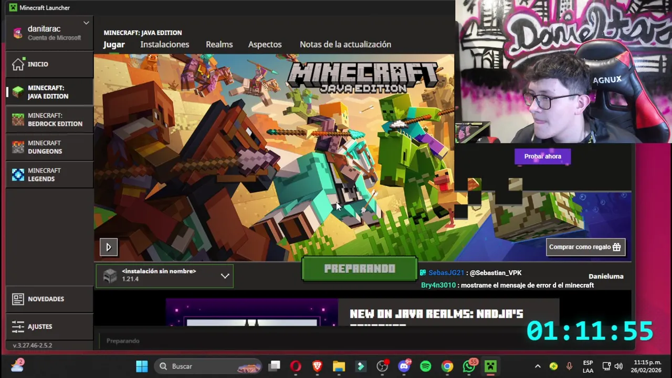672x378 pixels.
Task: Open the weather widget in taskbar
Action: tap(17, 365)
